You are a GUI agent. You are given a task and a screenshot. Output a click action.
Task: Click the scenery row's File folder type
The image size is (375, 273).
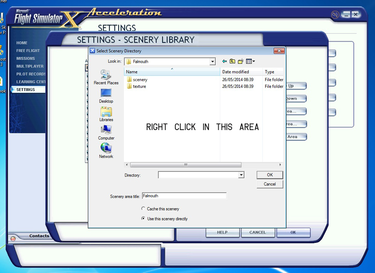tap(274, 79)
